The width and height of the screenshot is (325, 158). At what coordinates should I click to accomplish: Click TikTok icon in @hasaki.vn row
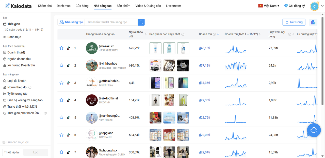point(68,48)
